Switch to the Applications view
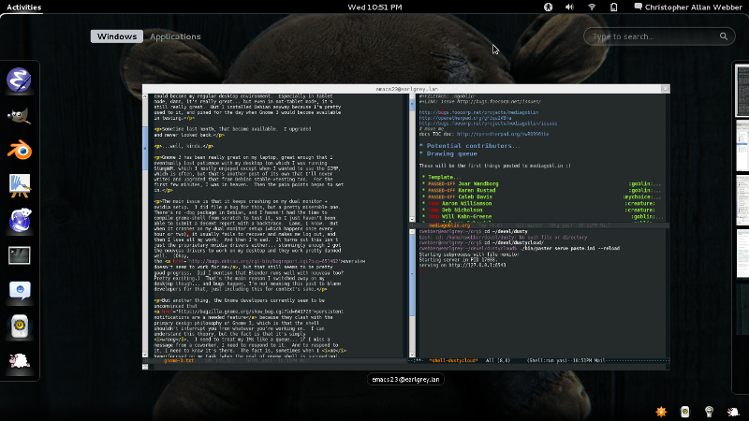 [x=175, y=36]
